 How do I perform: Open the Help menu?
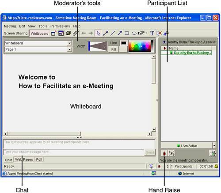(77, 26)
